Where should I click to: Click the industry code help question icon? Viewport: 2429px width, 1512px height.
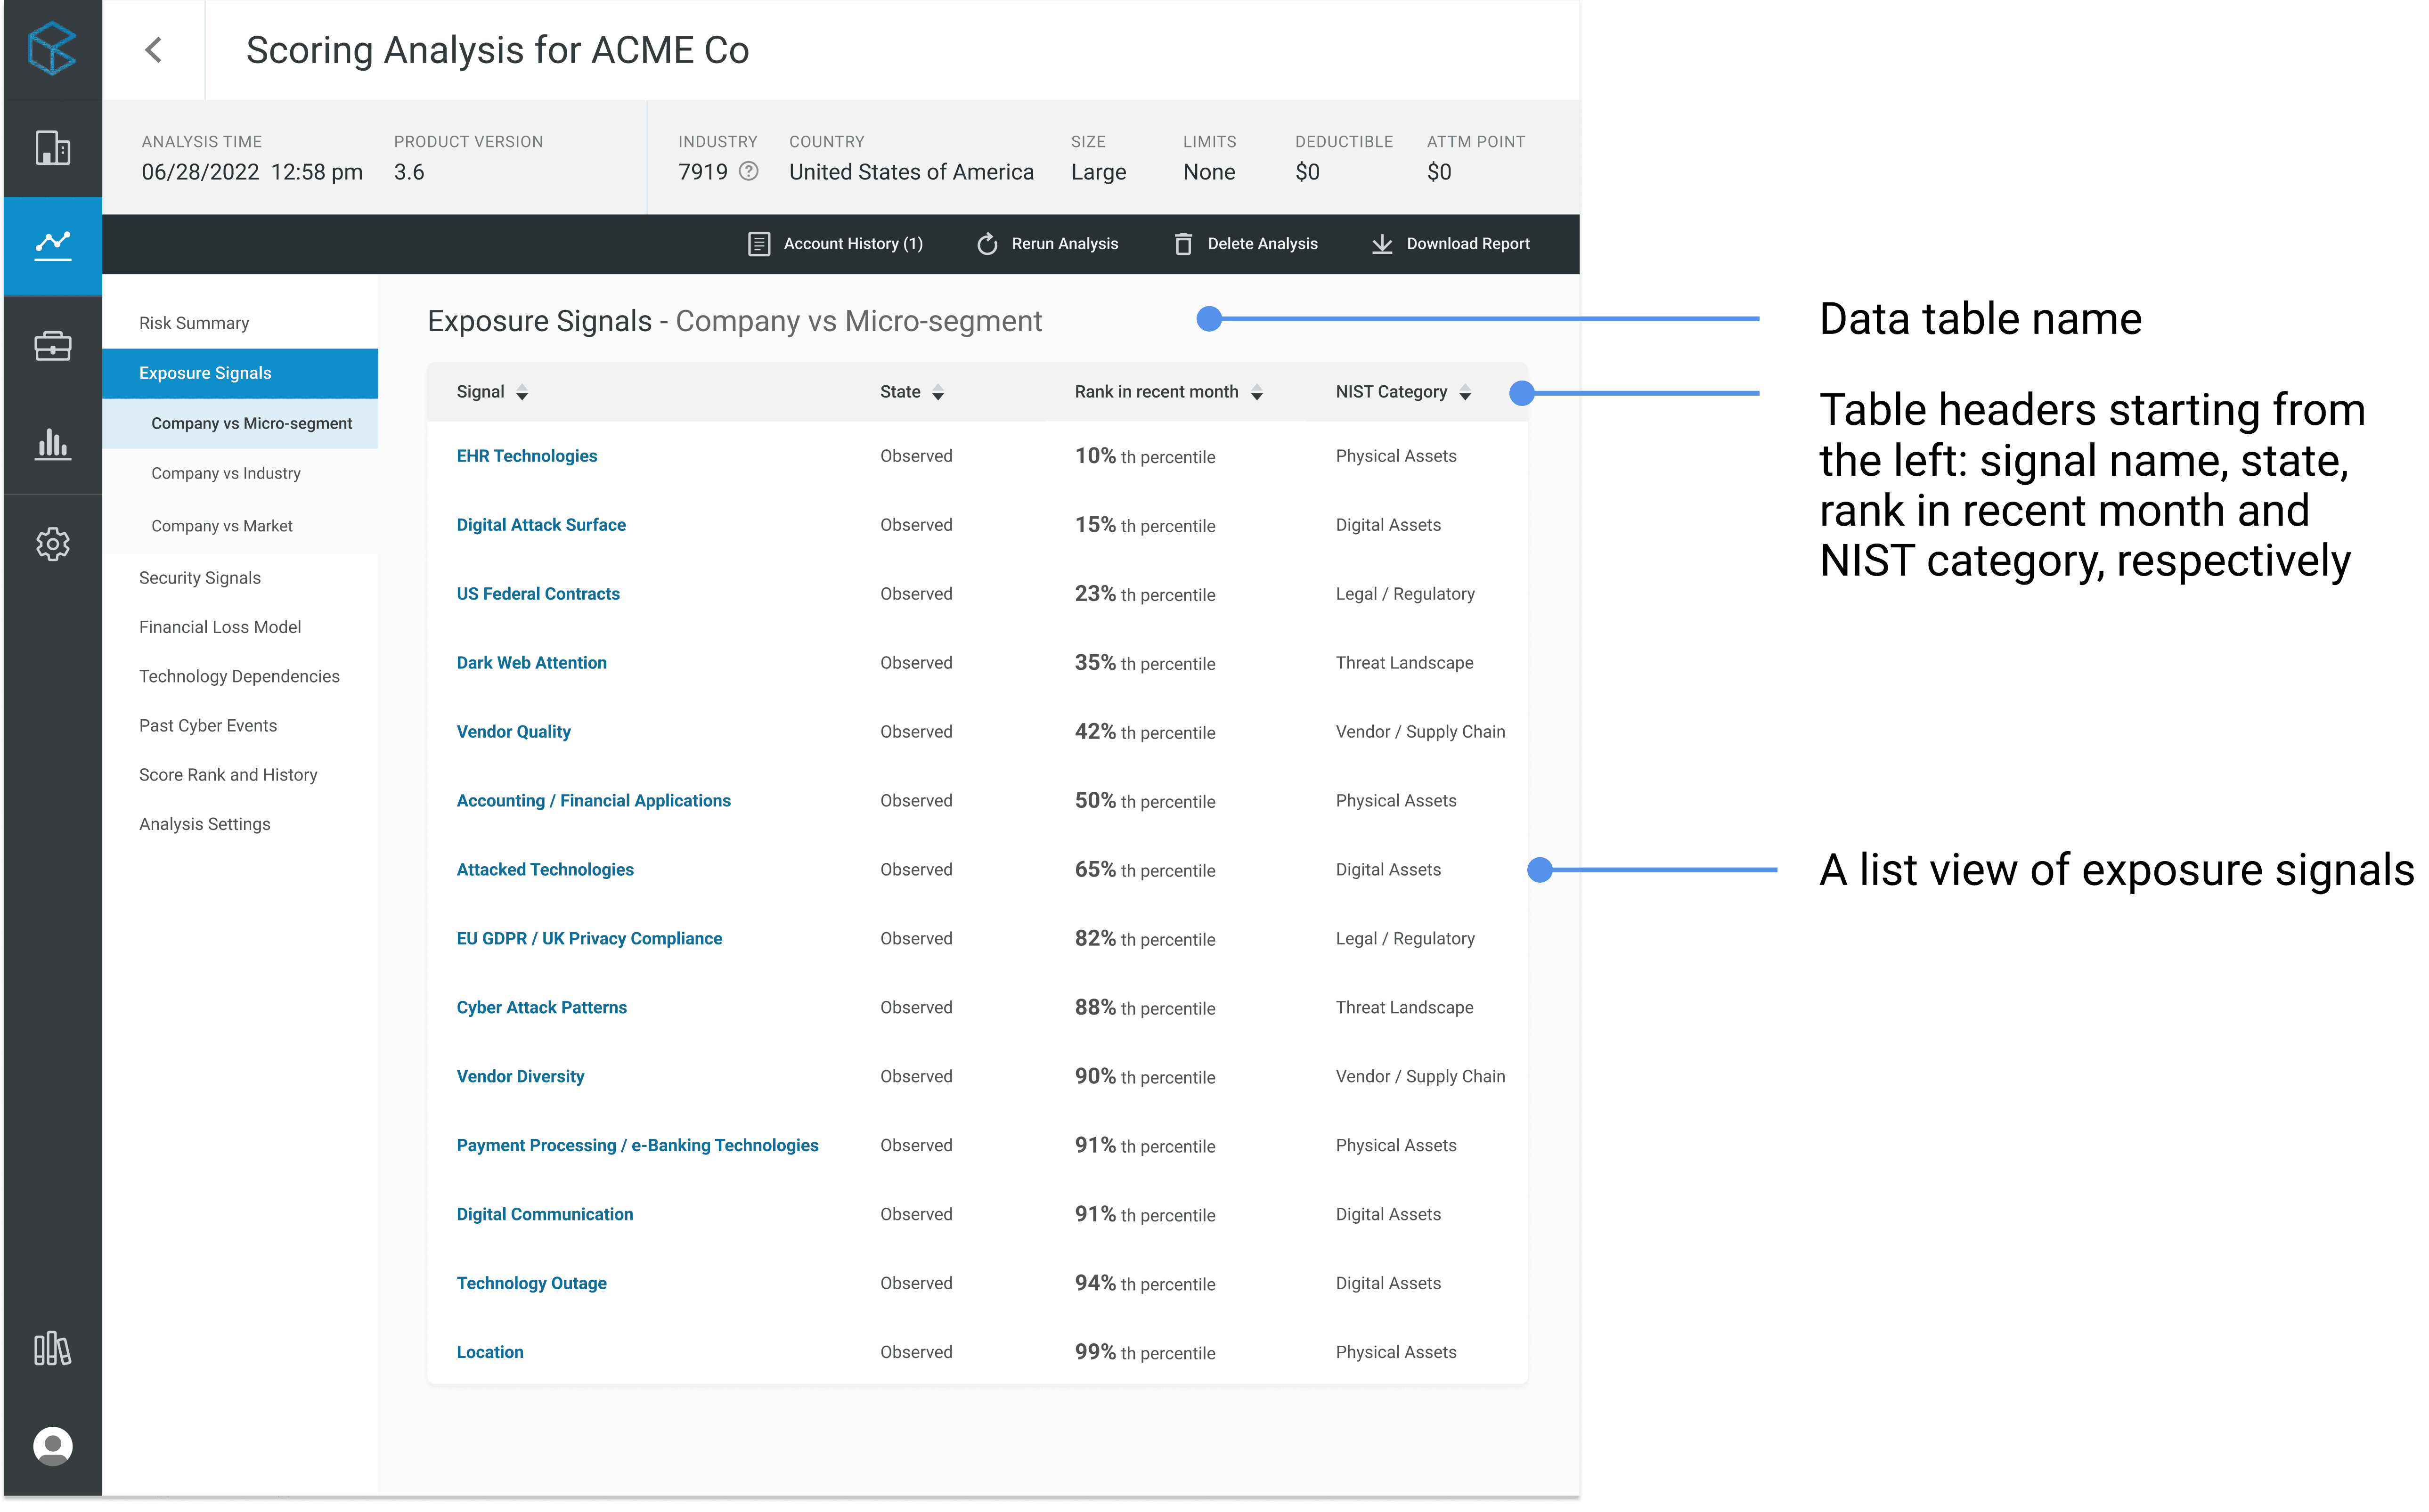pyautogui.click(x=748, y=172)
